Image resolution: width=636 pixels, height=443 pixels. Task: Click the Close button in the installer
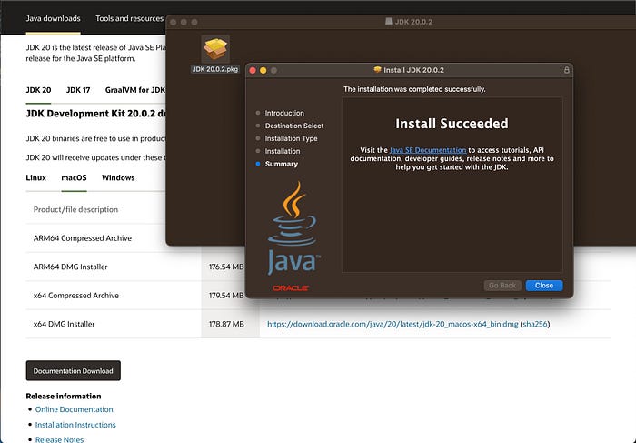(x=544, y=286)
